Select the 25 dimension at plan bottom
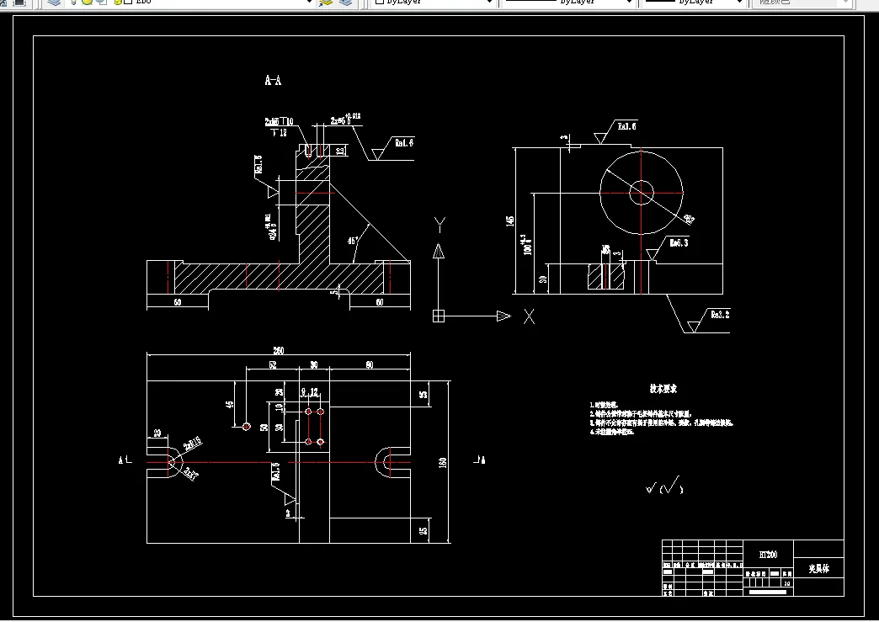The width and height of the screenshot is (879, 622). 424,530
